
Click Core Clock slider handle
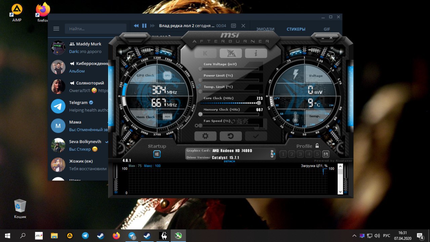[x=259, y=103]
